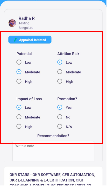Select High under Potential
The image size is (107, 186).
(19, 81)
